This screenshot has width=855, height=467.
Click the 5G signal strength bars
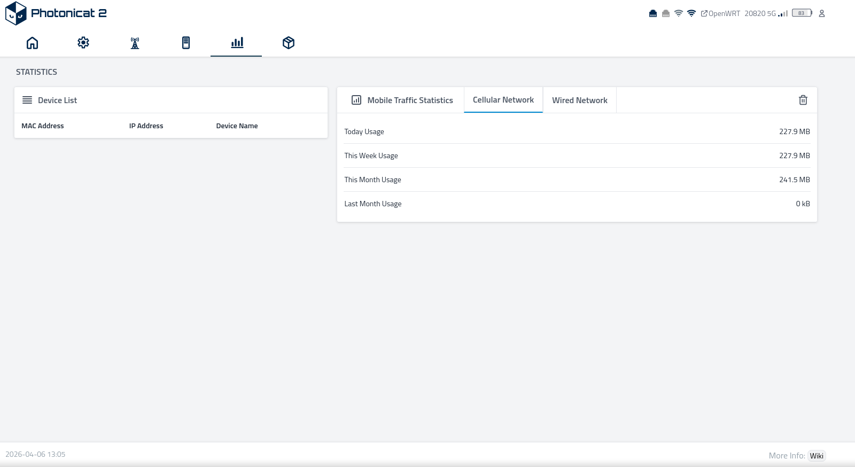coord(783,13)
